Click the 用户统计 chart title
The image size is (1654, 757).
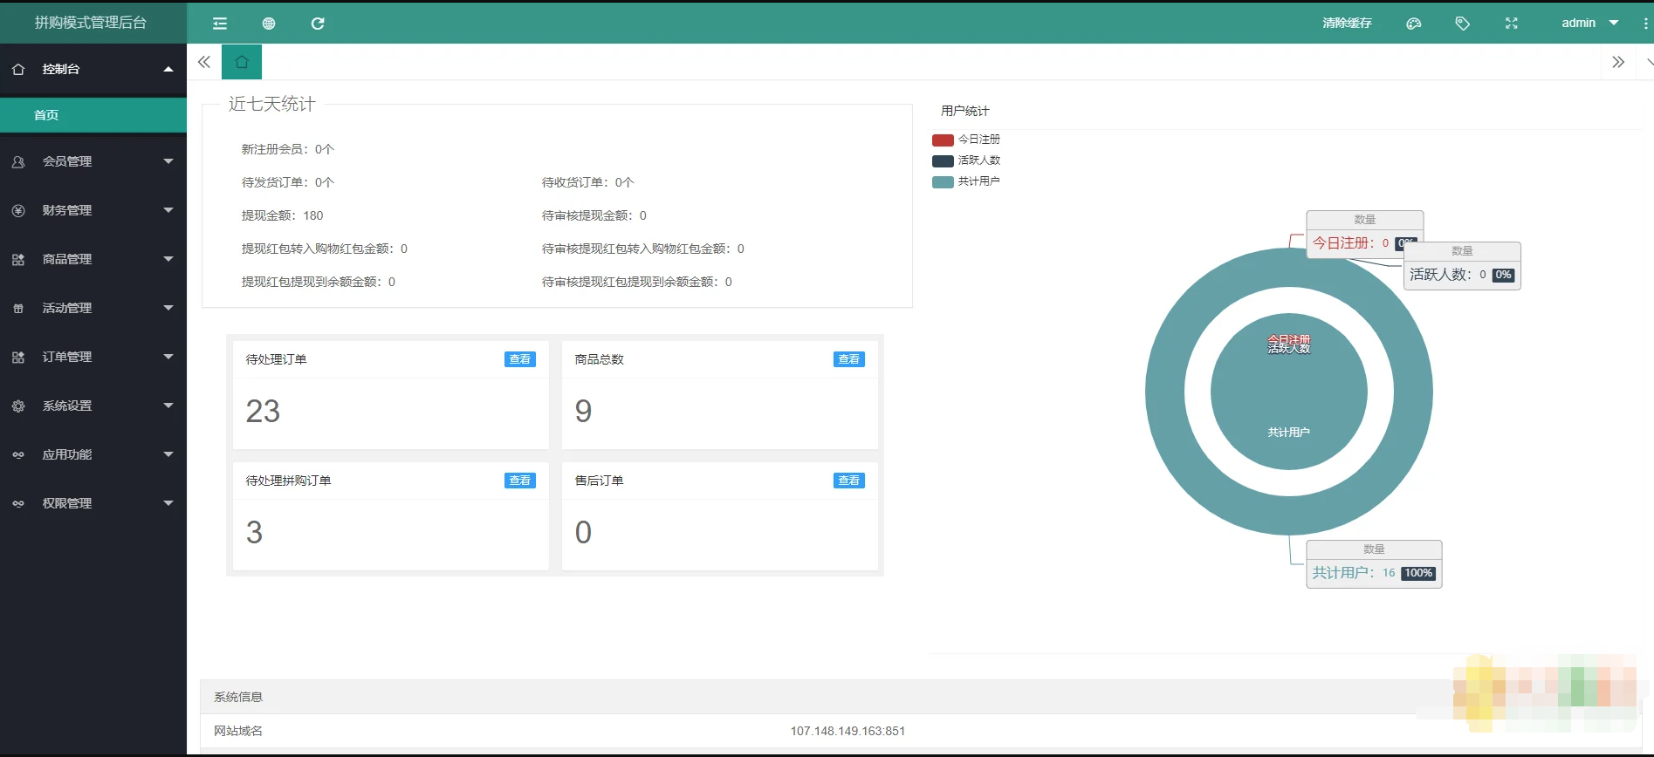pos(964,111)
